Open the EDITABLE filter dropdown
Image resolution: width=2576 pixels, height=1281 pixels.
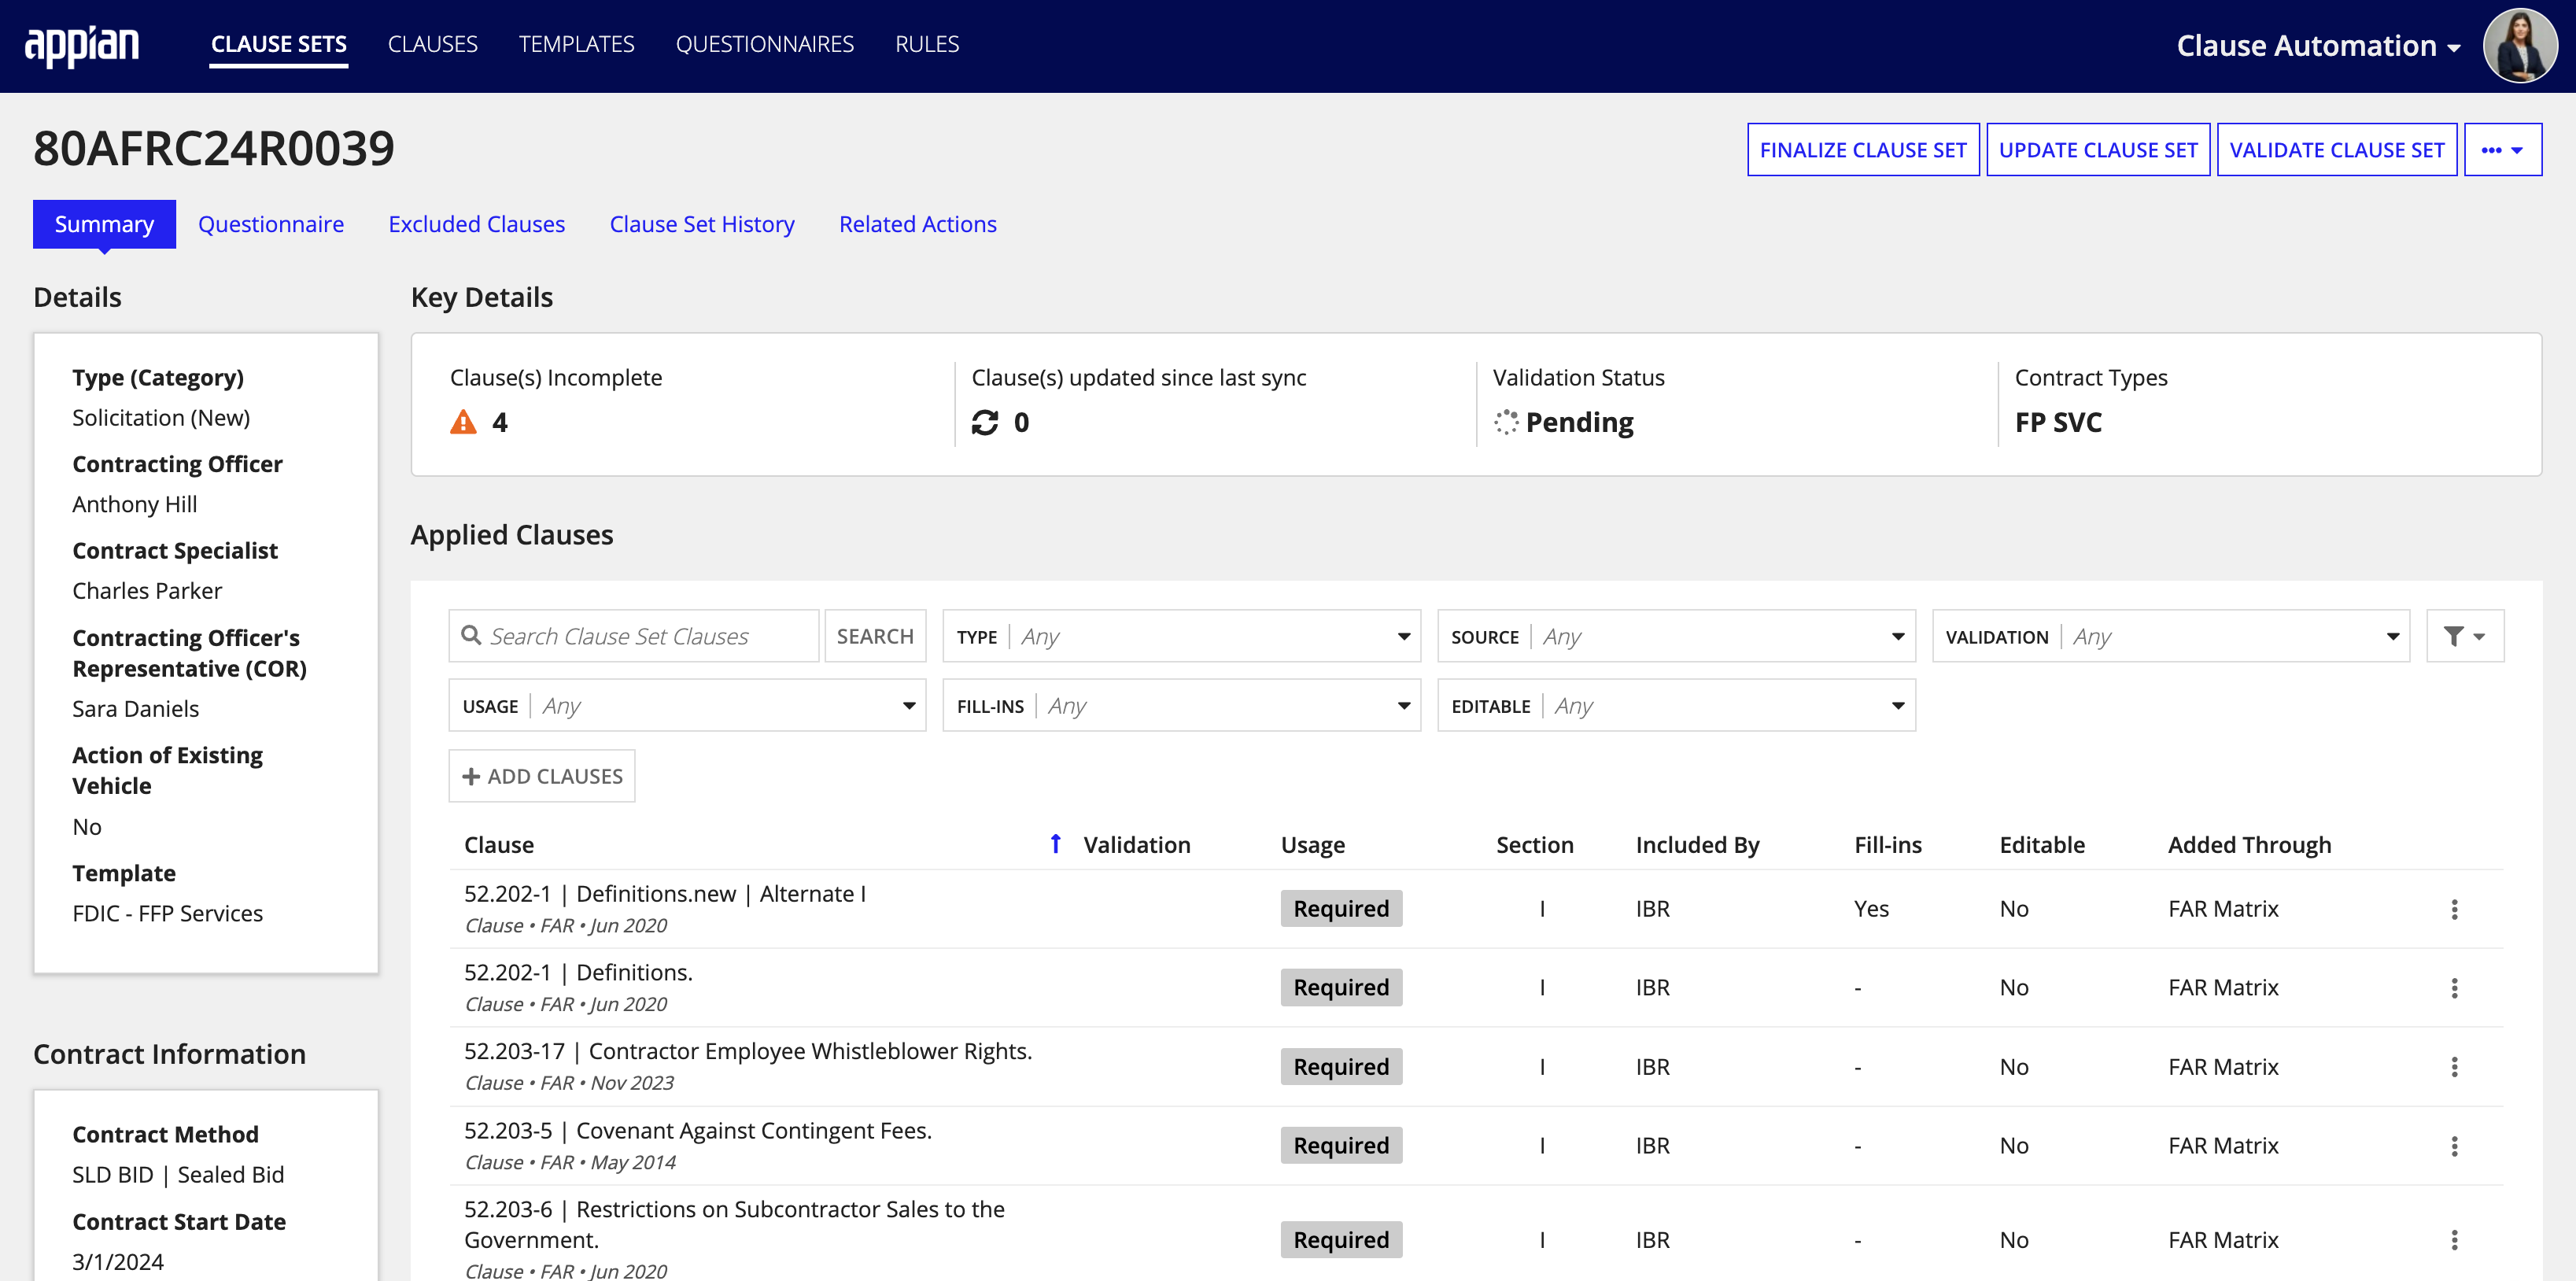pos(1676,706)
